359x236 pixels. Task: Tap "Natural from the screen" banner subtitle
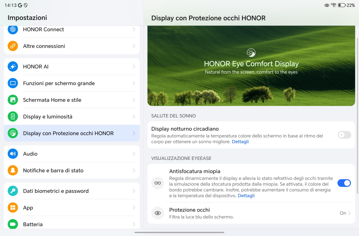pyautogui.click(x=251, y=72)
